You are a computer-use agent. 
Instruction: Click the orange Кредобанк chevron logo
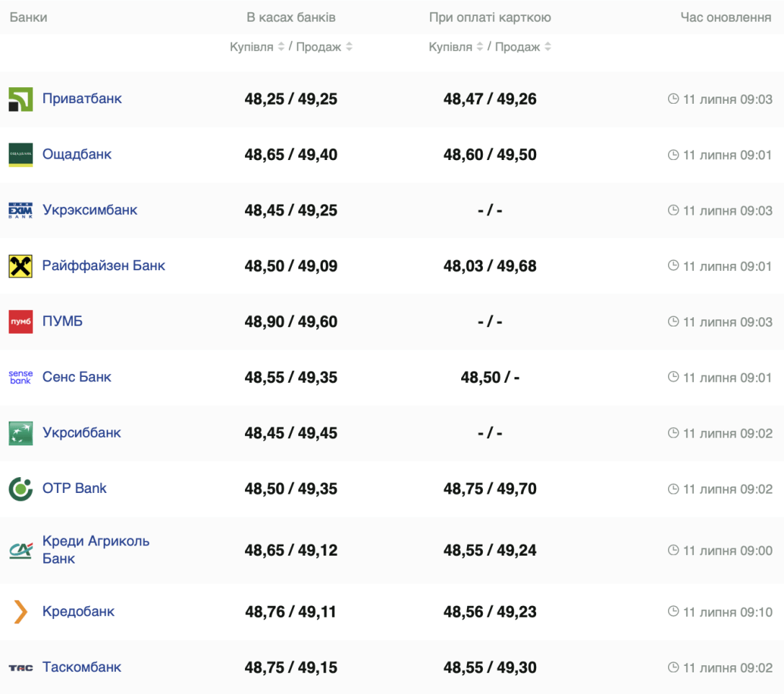pyautogui.click(x=20, y=612)
